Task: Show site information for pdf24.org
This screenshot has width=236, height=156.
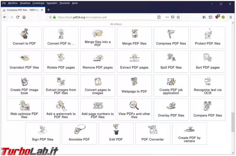Action: pos(50,17)
